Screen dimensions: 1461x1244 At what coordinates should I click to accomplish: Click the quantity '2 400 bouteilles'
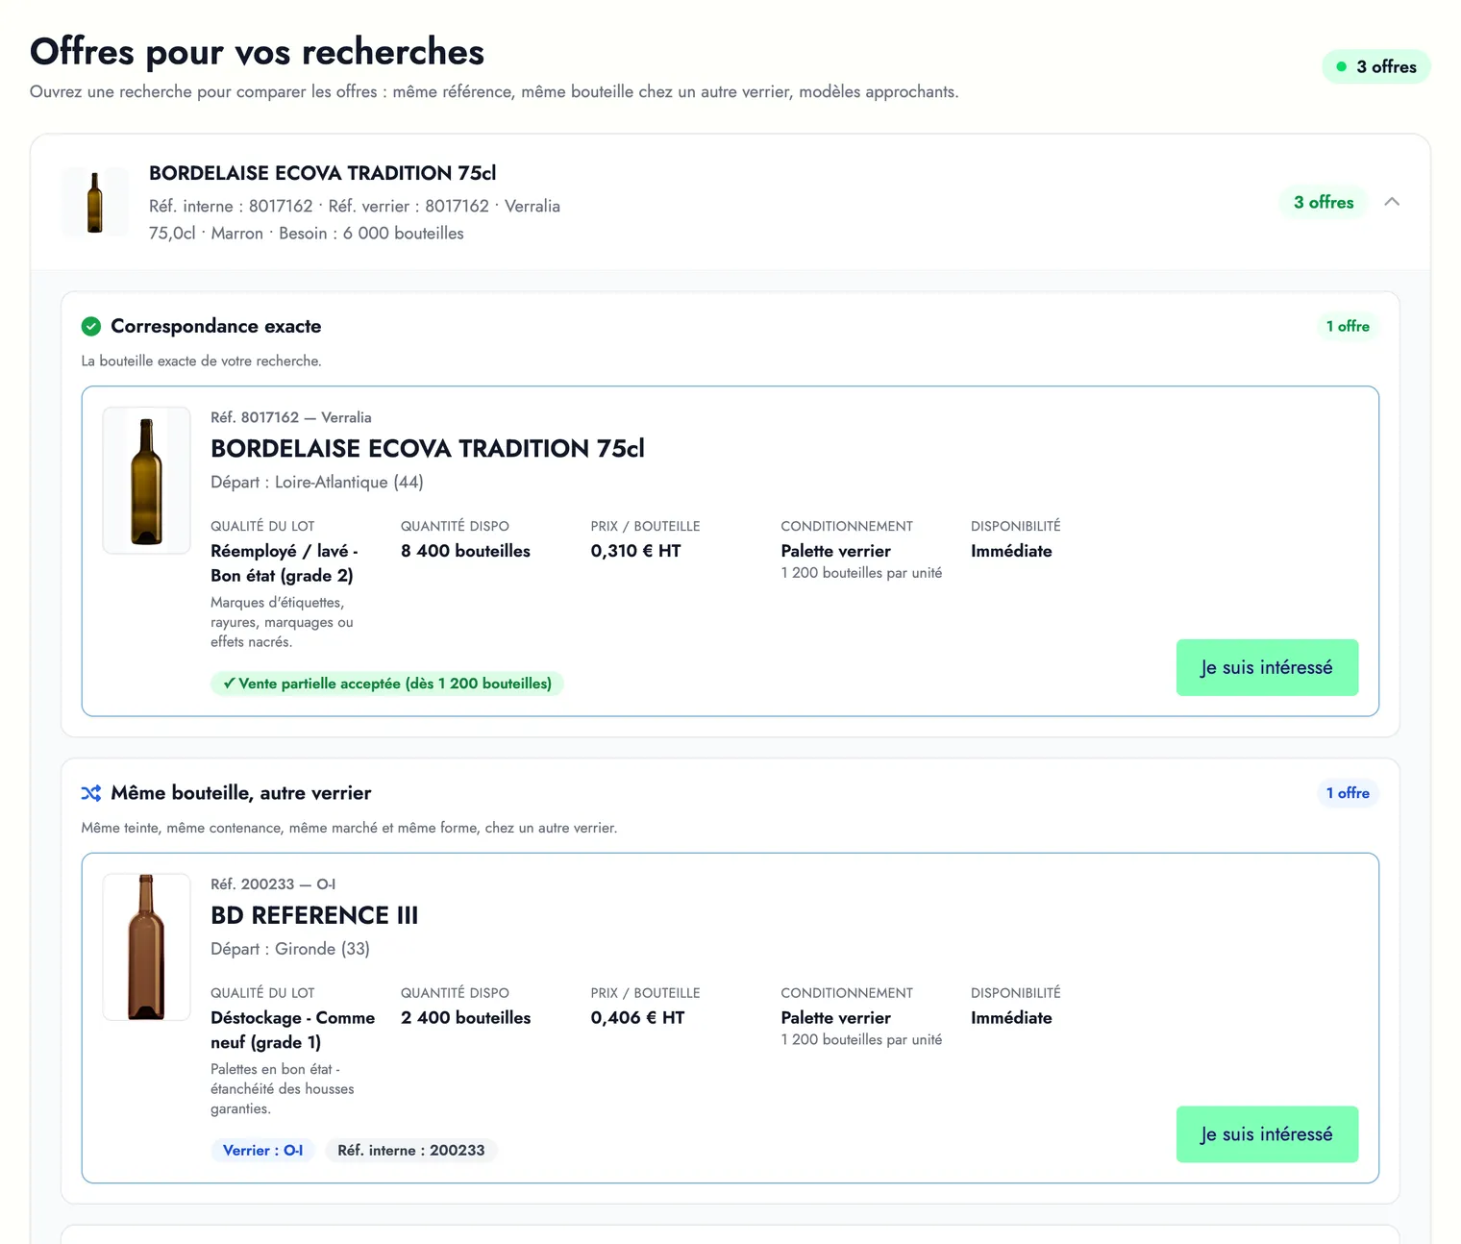pyautogui.click(x=465, y=1018)
